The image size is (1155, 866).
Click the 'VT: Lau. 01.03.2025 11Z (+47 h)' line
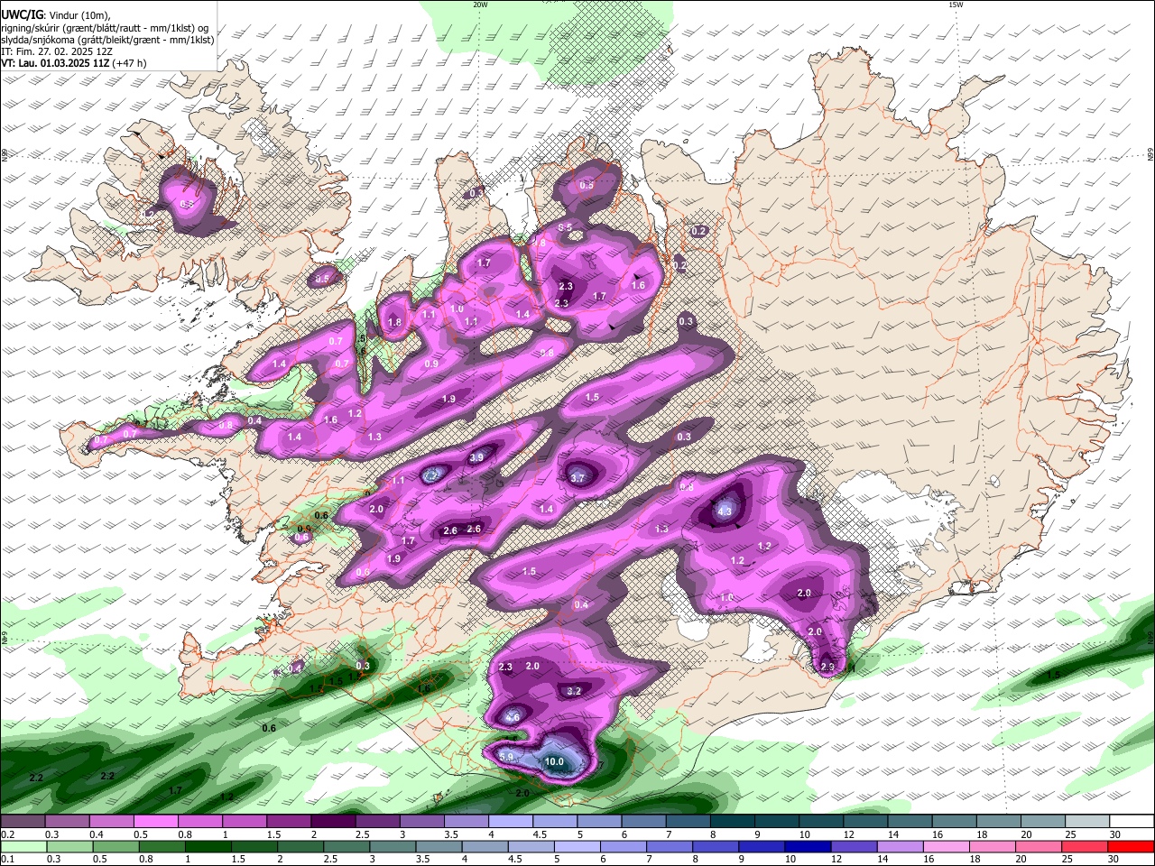coord(74,63)
